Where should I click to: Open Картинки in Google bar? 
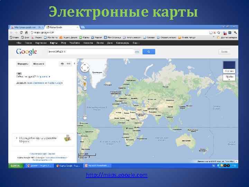point(41,43)
